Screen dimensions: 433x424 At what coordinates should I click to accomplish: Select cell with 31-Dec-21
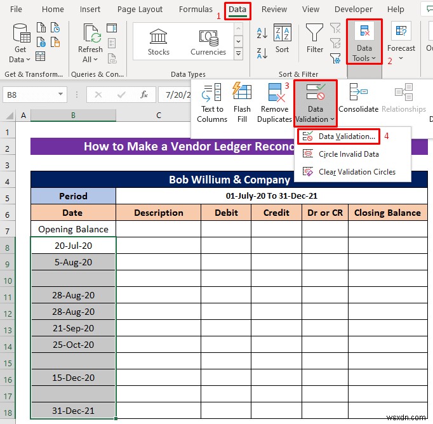point(73,411)
